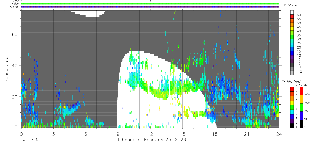Click the blue 10–15 degree ELEV swatch
The width and height of the screenshot is (314, 145).
coord(292,53)
